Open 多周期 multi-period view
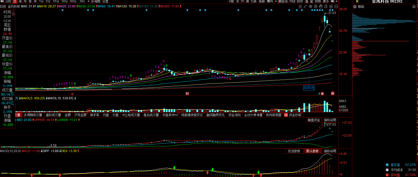 click(x=96, y=2)
